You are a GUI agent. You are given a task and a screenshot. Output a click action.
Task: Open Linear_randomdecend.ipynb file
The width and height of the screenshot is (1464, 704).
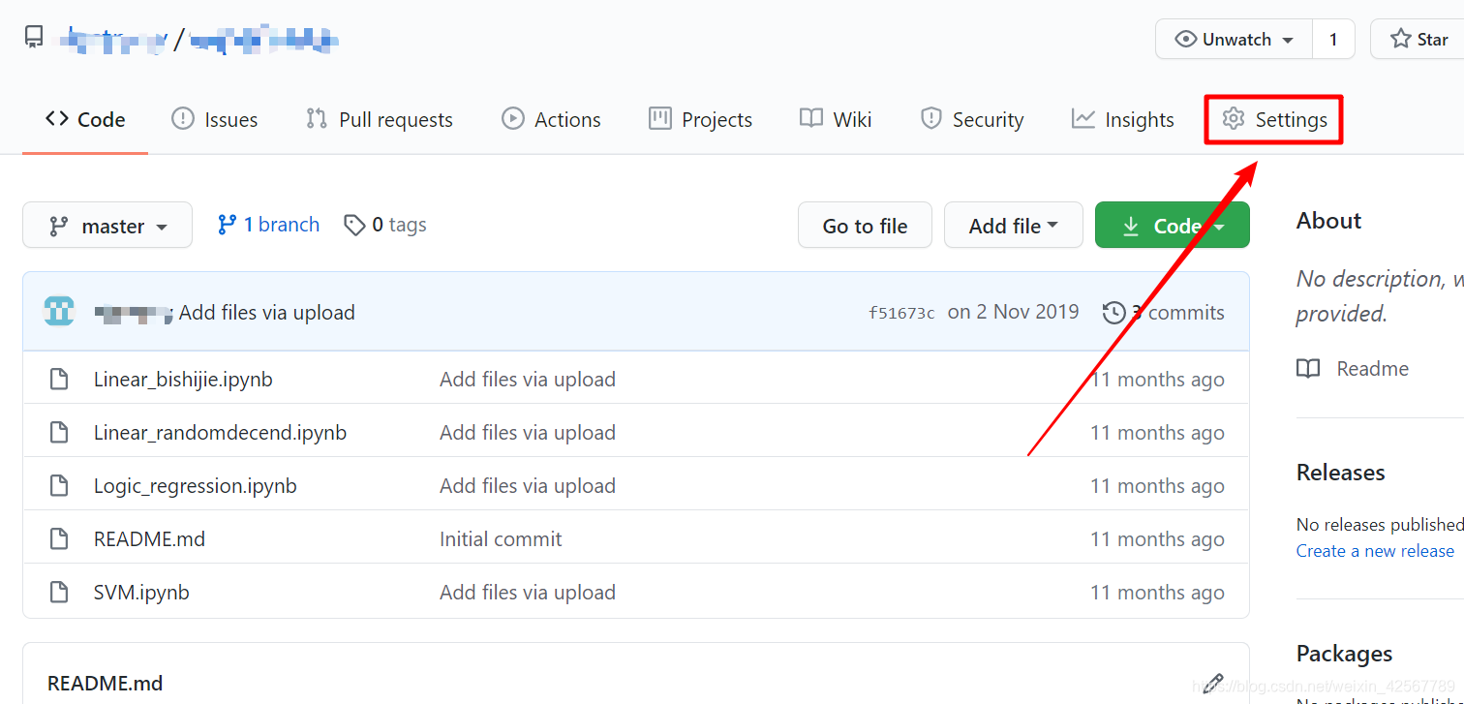coord(220,433)
